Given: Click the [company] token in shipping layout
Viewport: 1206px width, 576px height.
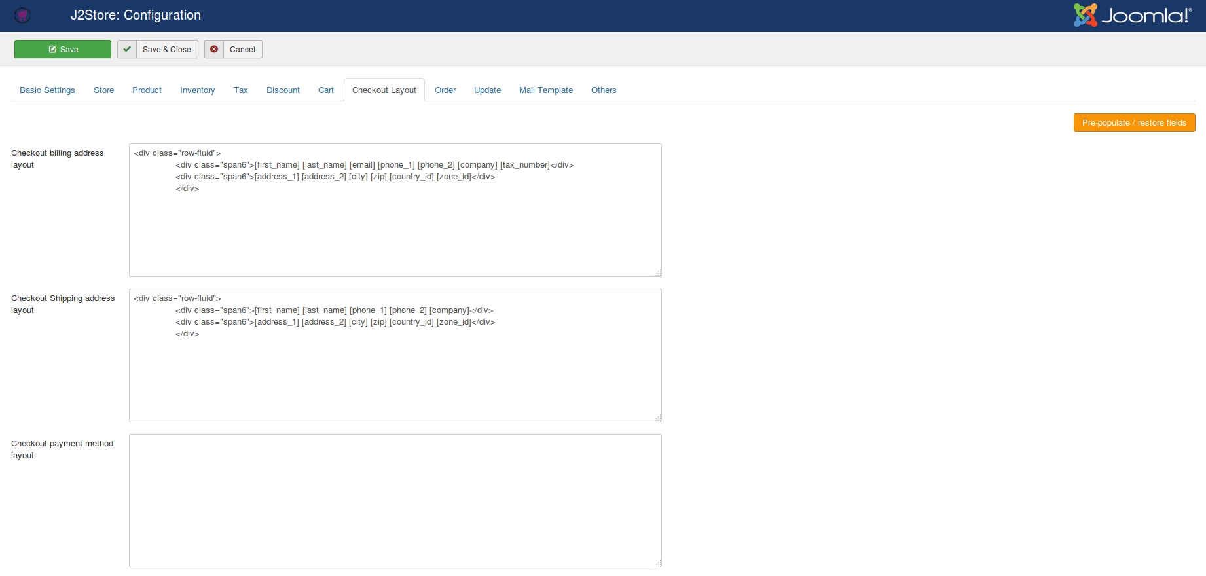Looking at the screenshot, I should (x=449, y=310).
